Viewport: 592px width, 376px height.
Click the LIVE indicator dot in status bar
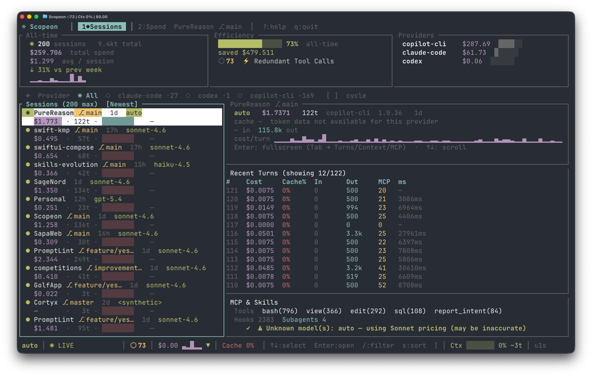click(x=52, y=346)
